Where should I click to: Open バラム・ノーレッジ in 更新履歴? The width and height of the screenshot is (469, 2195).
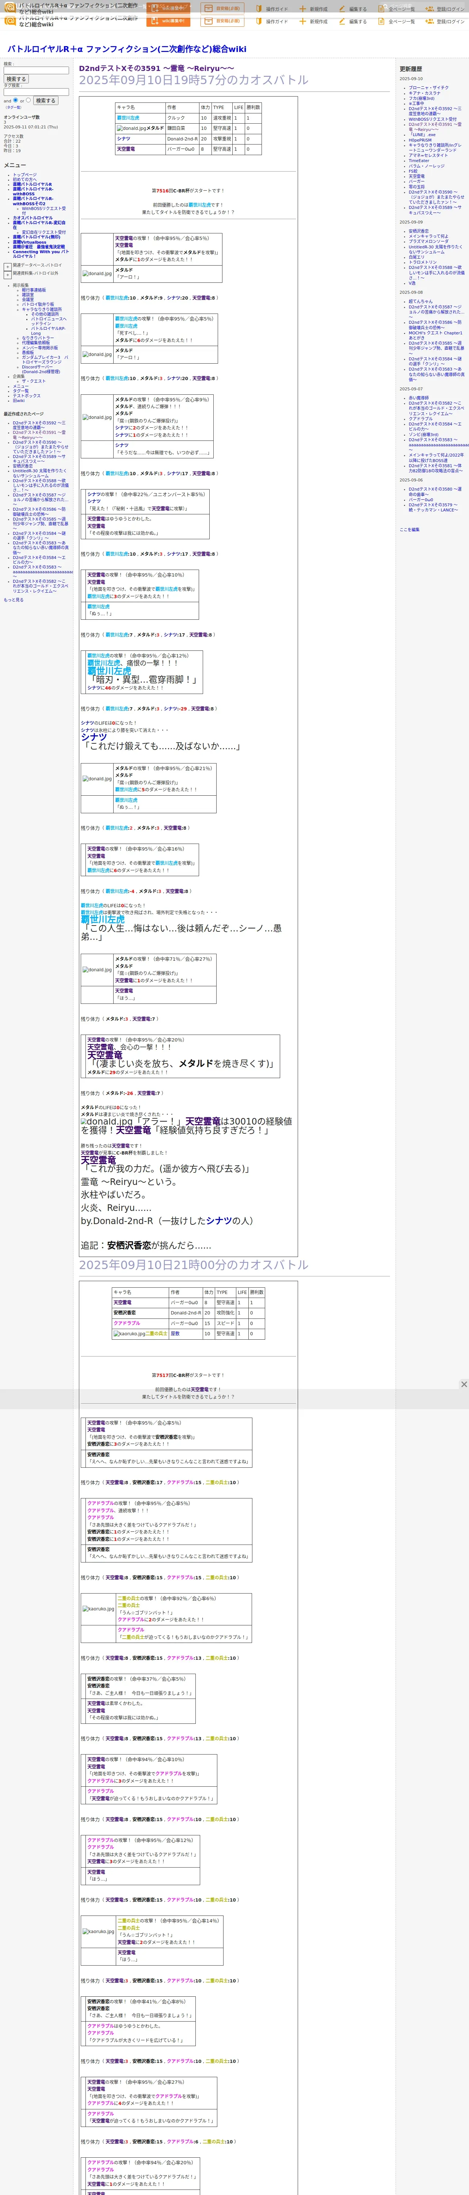426,165
